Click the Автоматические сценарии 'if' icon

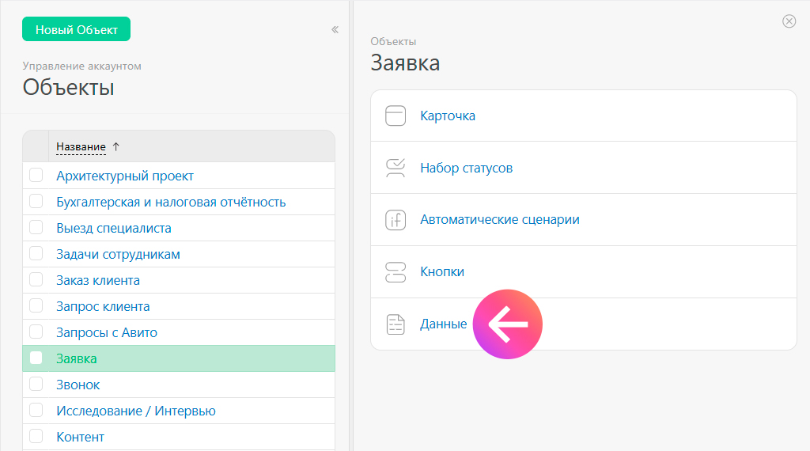pyautogui.click(x=395, y=220)
